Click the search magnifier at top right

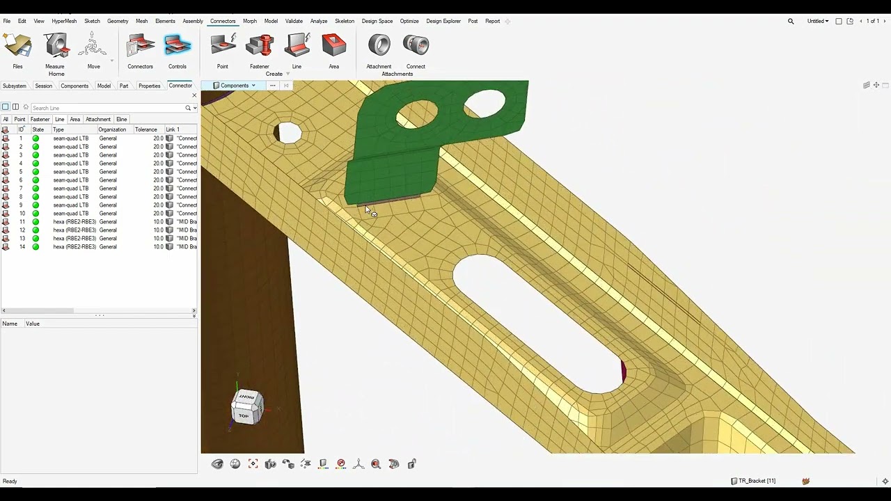point(791,22)
